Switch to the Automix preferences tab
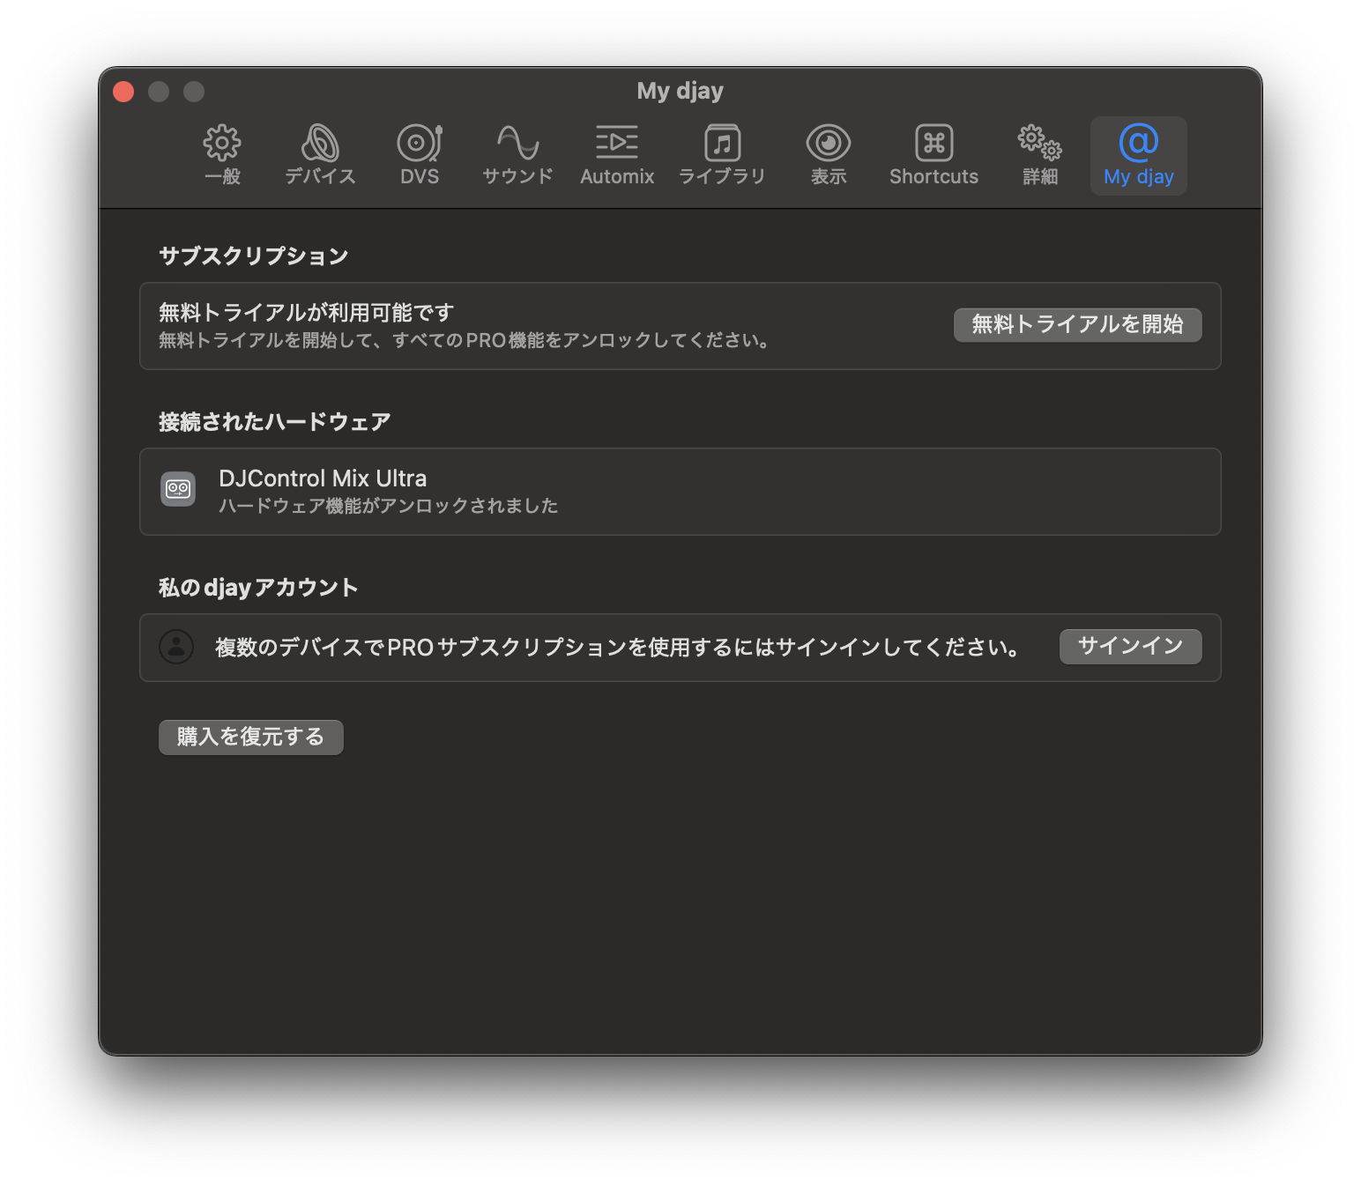Image resolution: width=1361 pixels, height=1186 pixels. click(x=617, y=155)
